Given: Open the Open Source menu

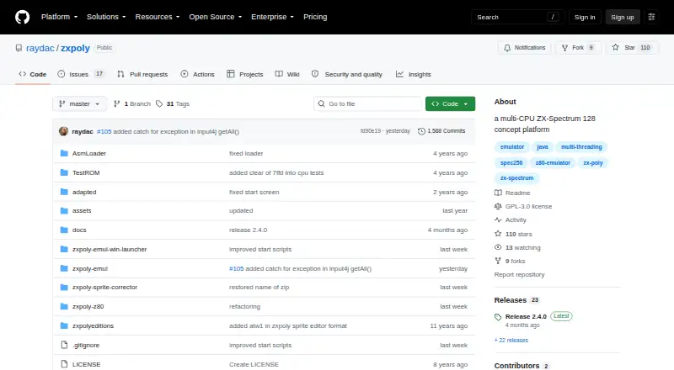Looking at the screenshot, I should coord(216,17).
